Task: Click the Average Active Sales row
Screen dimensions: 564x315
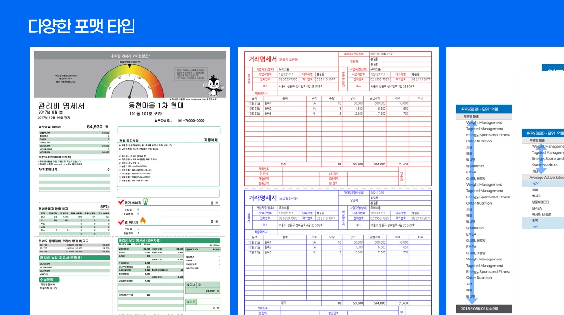Action: [543, 177]
